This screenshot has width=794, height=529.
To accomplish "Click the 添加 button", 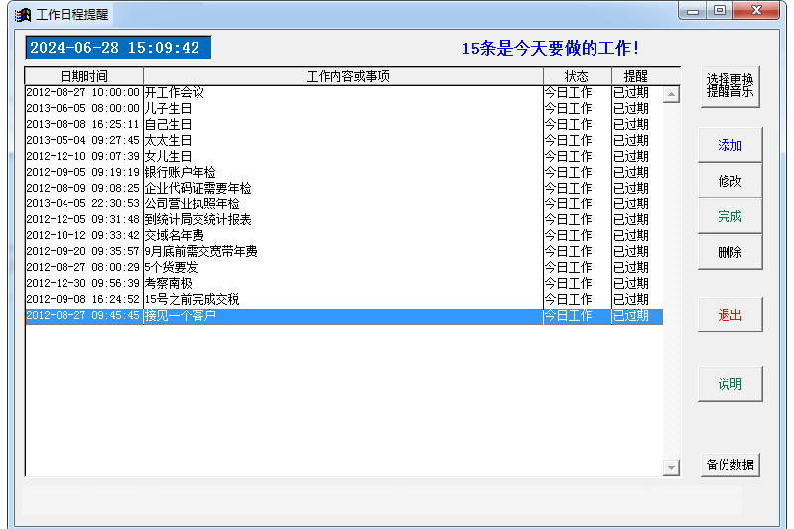I will click(x=729, y=145).
